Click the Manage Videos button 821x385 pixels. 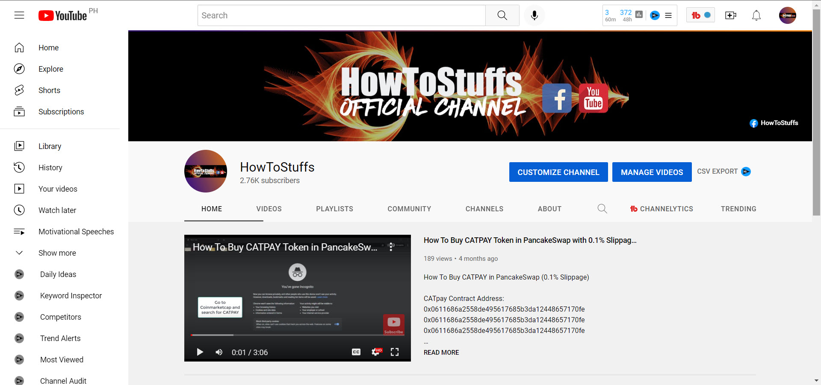[x=652, y=172]
